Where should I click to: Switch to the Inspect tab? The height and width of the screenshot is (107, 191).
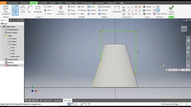pyautogui.click(x=53, y=3)
